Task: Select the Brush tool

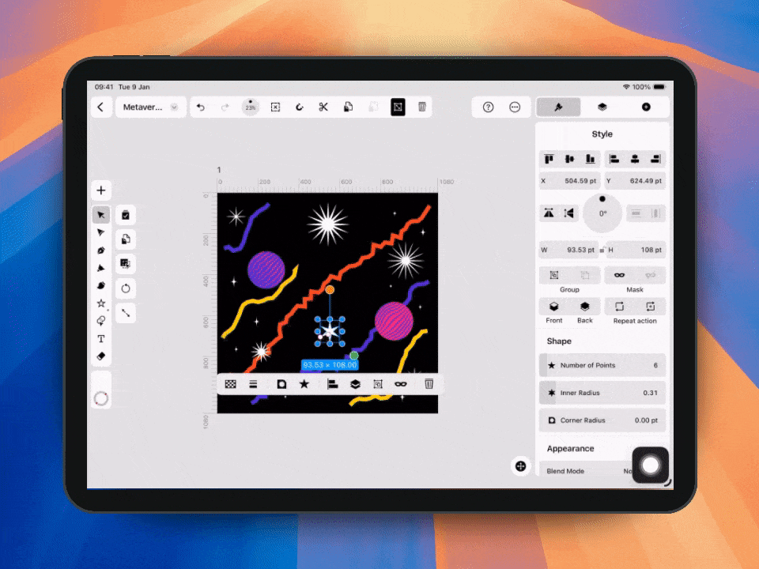Action: (x=101, y=285)
